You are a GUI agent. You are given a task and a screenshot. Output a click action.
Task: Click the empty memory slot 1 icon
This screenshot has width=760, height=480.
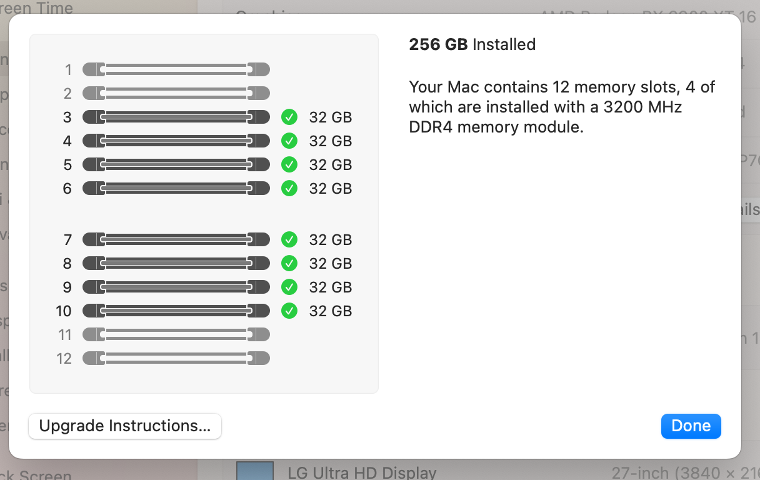[176, 69]
